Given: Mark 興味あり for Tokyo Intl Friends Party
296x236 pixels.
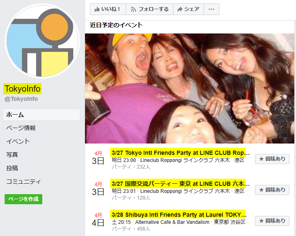Looking at the screenshot, I should point(272,159).
